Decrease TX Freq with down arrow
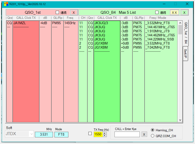The height and width of the screenshot is (144, 195). pos(105,135)
